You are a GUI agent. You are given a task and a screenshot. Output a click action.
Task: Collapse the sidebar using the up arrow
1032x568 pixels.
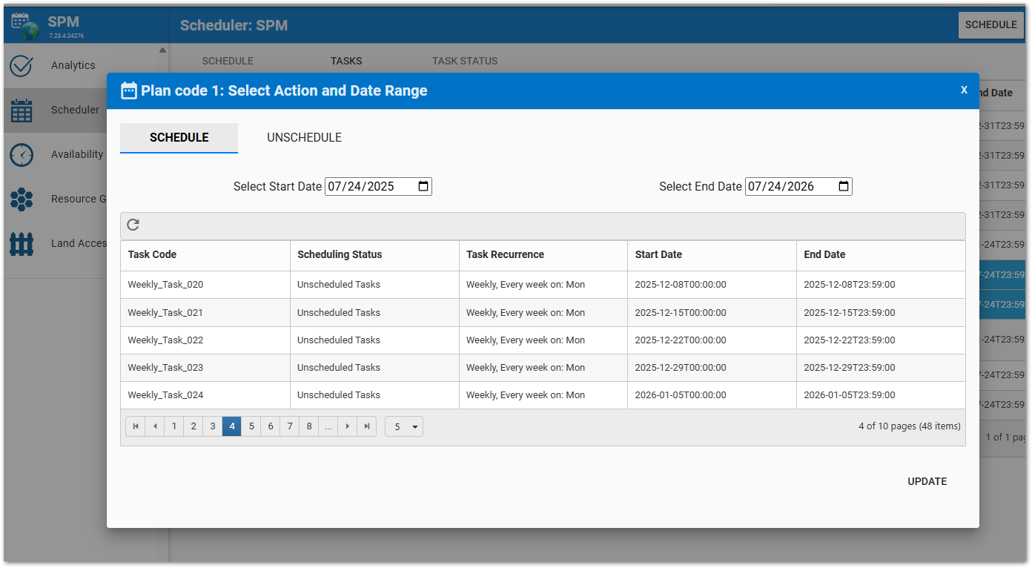[x=162, y=50]
